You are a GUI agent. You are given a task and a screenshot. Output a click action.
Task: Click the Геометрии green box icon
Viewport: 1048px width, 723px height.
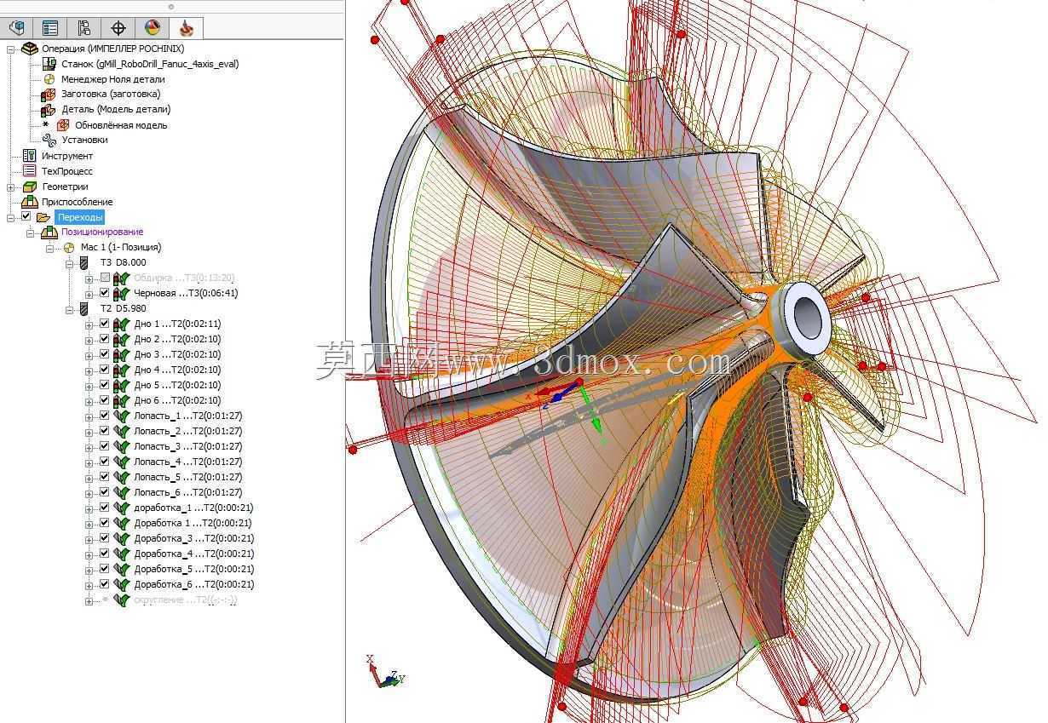[x=30, y=186]
